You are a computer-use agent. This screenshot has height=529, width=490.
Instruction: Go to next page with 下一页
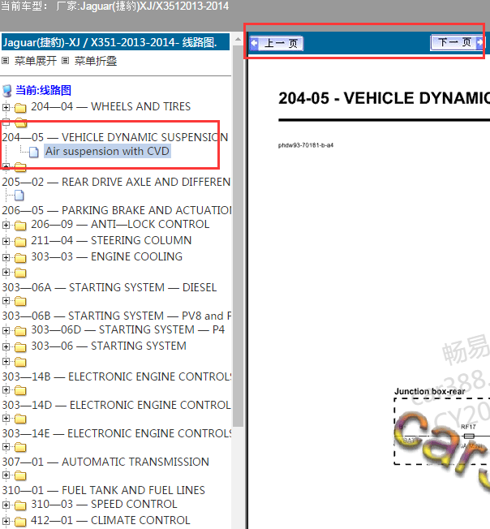point(457,42)
